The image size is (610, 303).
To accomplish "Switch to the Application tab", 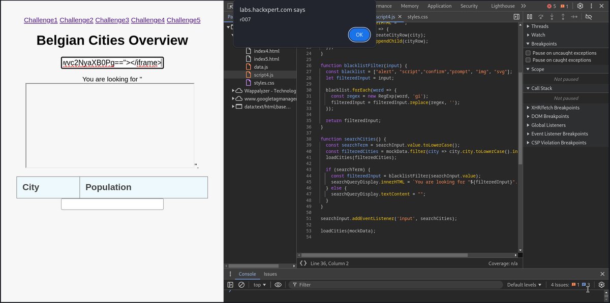I will [x=439, y=6].
